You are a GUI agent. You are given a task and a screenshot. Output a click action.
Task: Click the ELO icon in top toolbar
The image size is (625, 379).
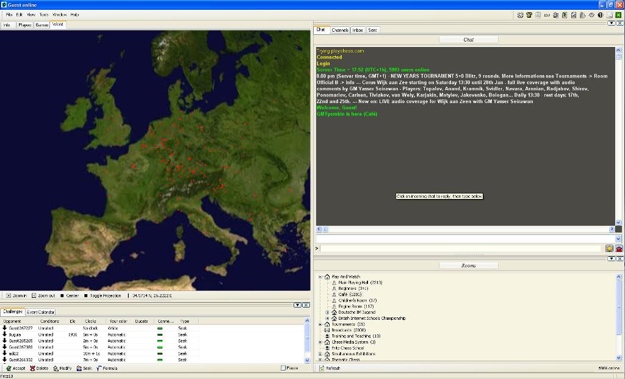pos(547,15)
